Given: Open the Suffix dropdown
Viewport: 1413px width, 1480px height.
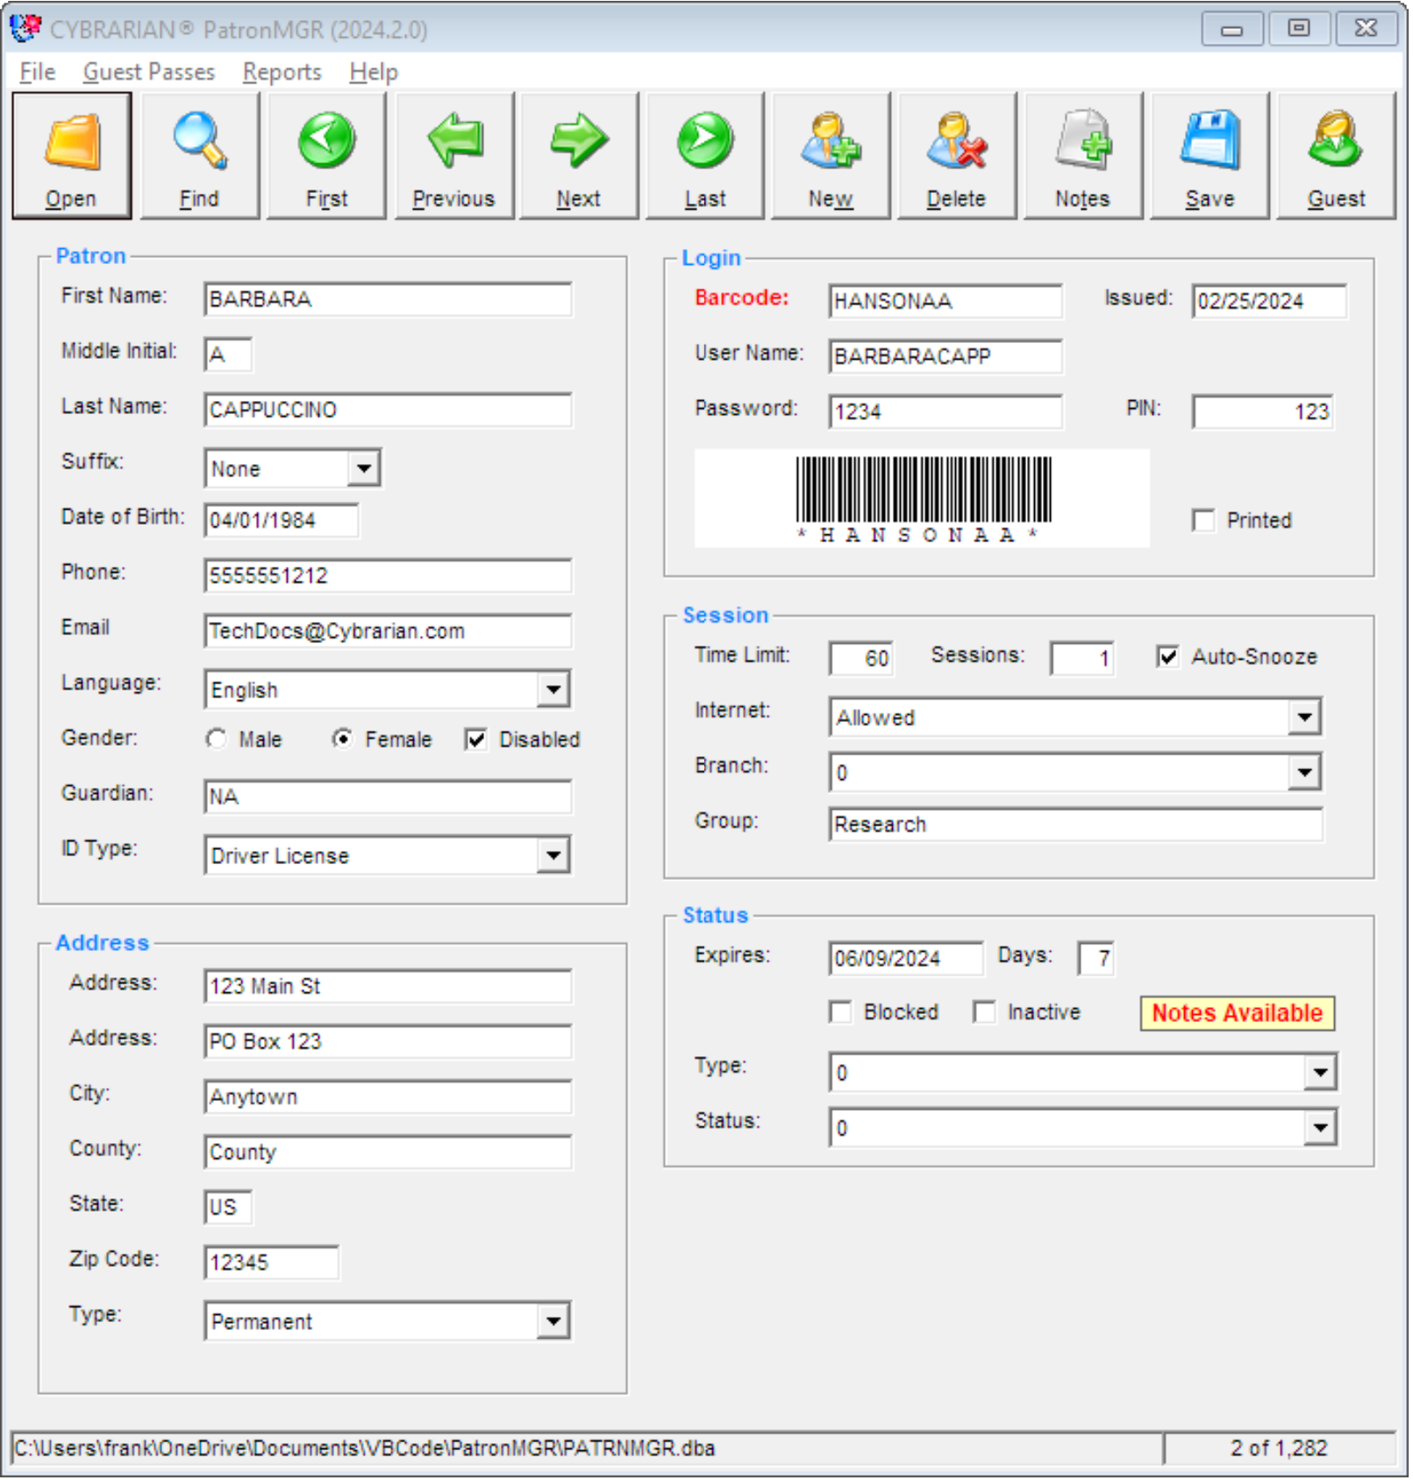Looking at the screenshot, I should 363,469.
